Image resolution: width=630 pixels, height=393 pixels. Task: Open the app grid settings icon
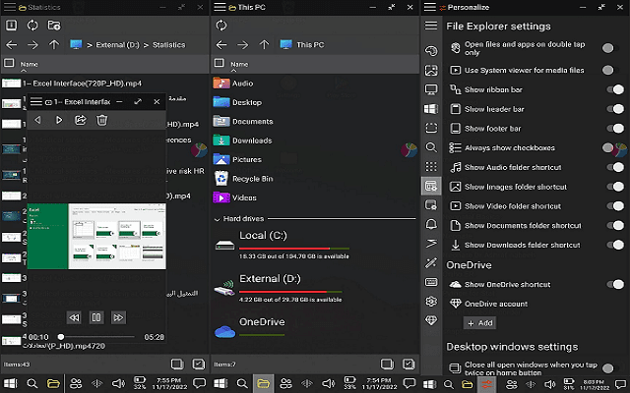click(431, 166)
